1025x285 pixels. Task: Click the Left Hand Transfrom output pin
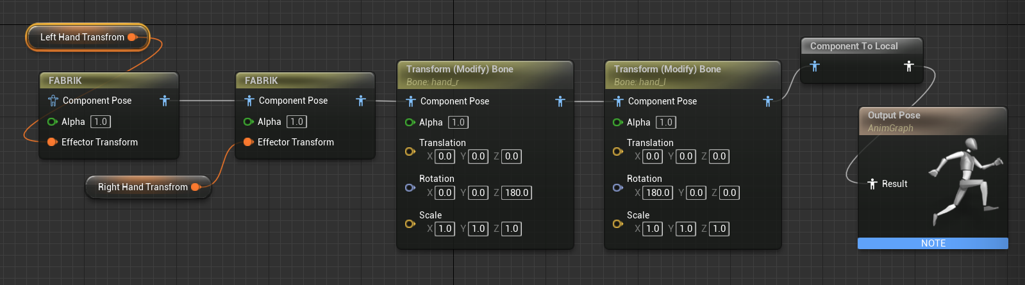132,37
